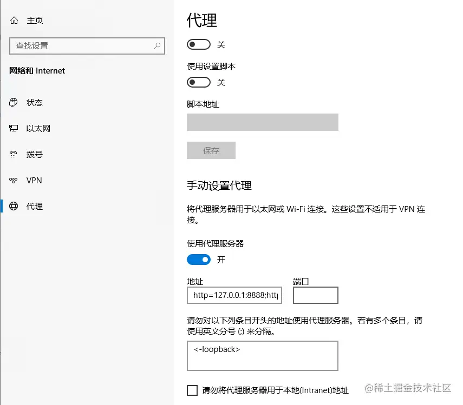Screen dimensions: 463x405
Task: Click the 拨号 dial-up icon
Action: (14, 154)
